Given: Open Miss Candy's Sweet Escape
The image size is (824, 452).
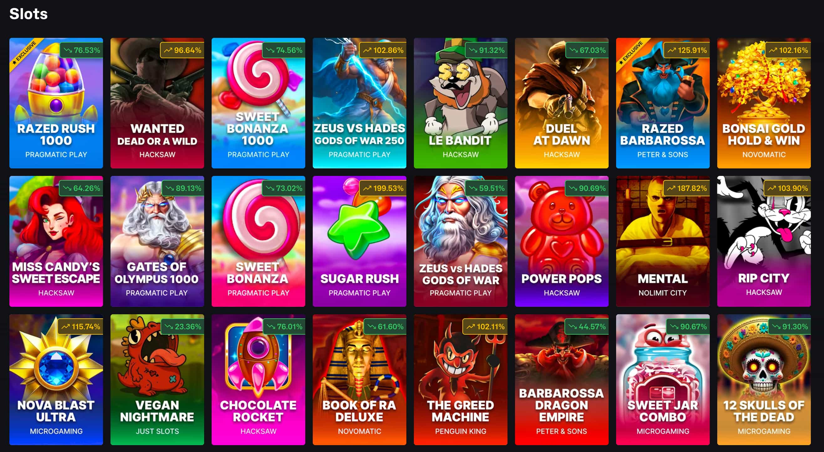Looking at the screenshot, I should pyautogui.click(x=56, y=241).
